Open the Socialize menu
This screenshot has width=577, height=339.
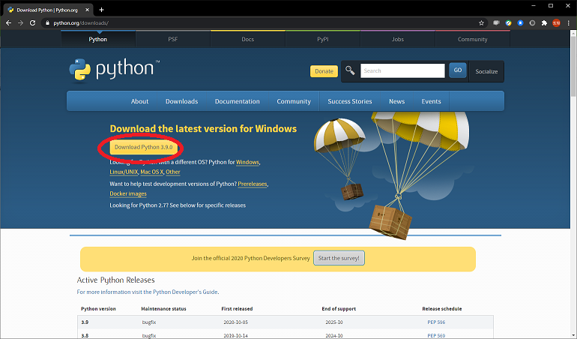tap(486, 71)
